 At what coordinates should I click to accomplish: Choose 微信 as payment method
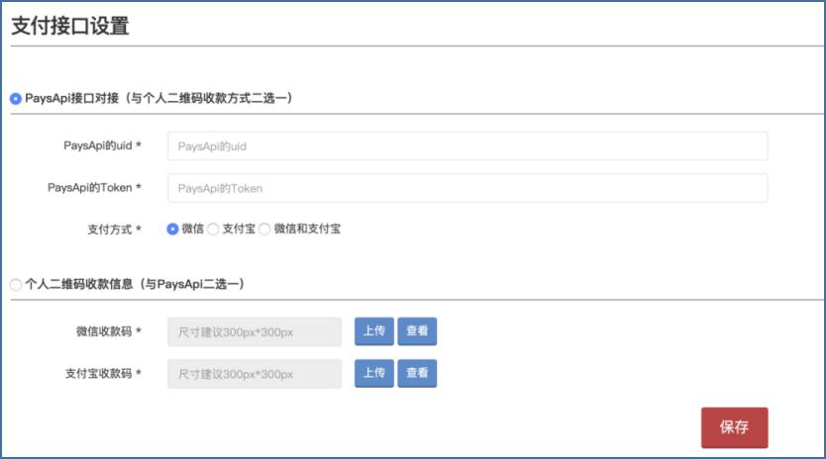click(172, 229)
